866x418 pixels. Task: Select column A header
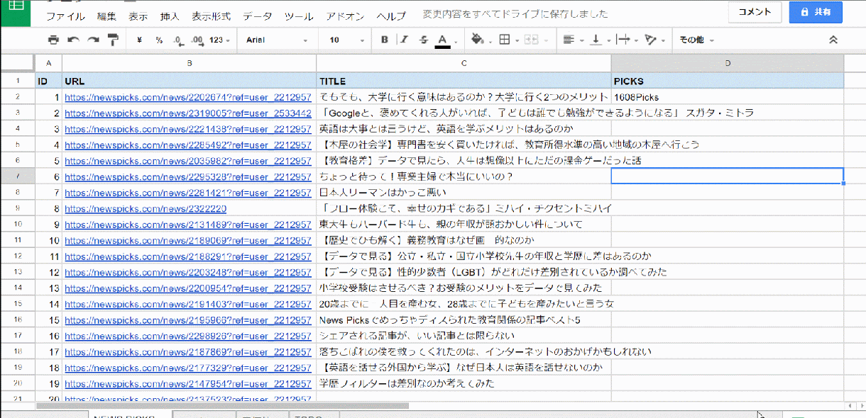[x=48, y=63]
